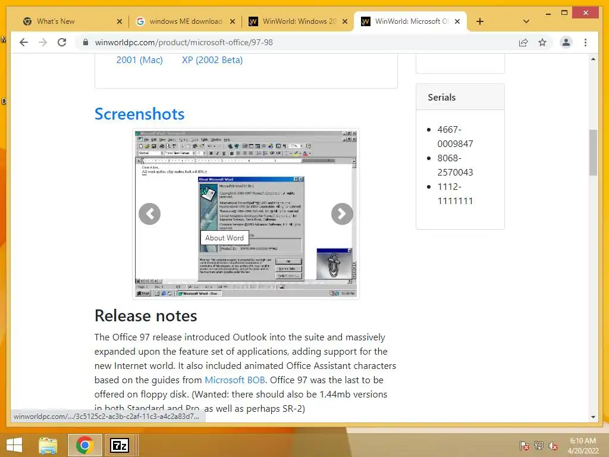Select serial 8068-2570043

(x=455, y=165)
